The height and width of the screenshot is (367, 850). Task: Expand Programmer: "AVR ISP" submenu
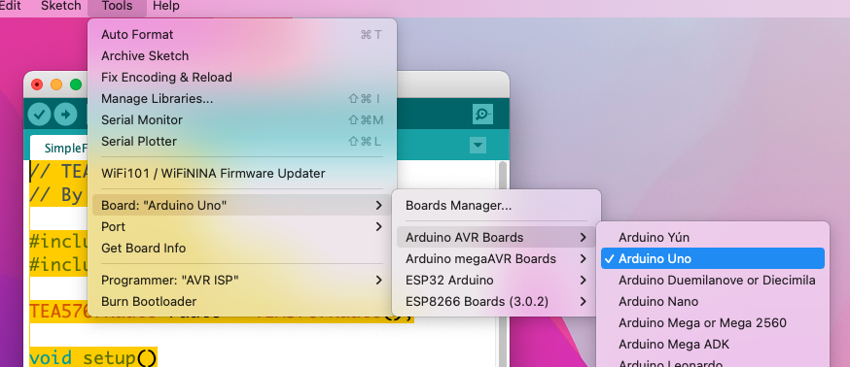point(242,280)
